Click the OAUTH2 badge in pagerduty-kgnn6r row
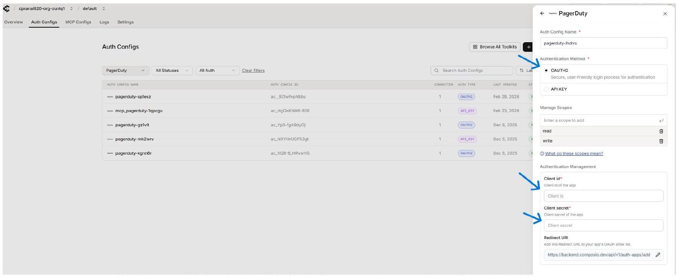Viewport: 677px width, 277px height. (466, 153)
